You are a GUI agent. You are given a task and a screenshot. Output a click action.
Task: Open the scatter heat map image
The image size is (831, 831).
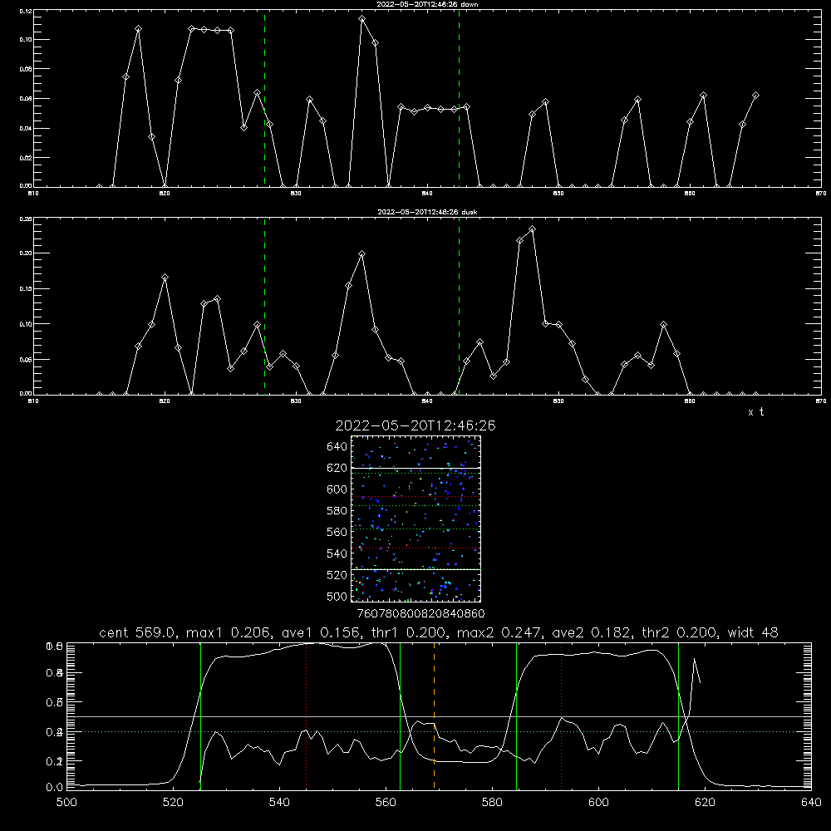pos(415,519)
